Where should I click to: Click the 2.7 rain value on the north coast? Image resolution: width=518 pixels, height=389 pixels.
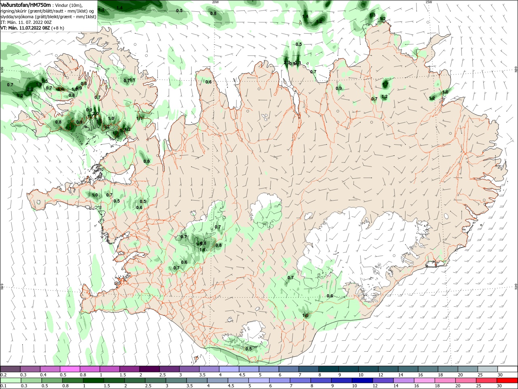point(287,62)
